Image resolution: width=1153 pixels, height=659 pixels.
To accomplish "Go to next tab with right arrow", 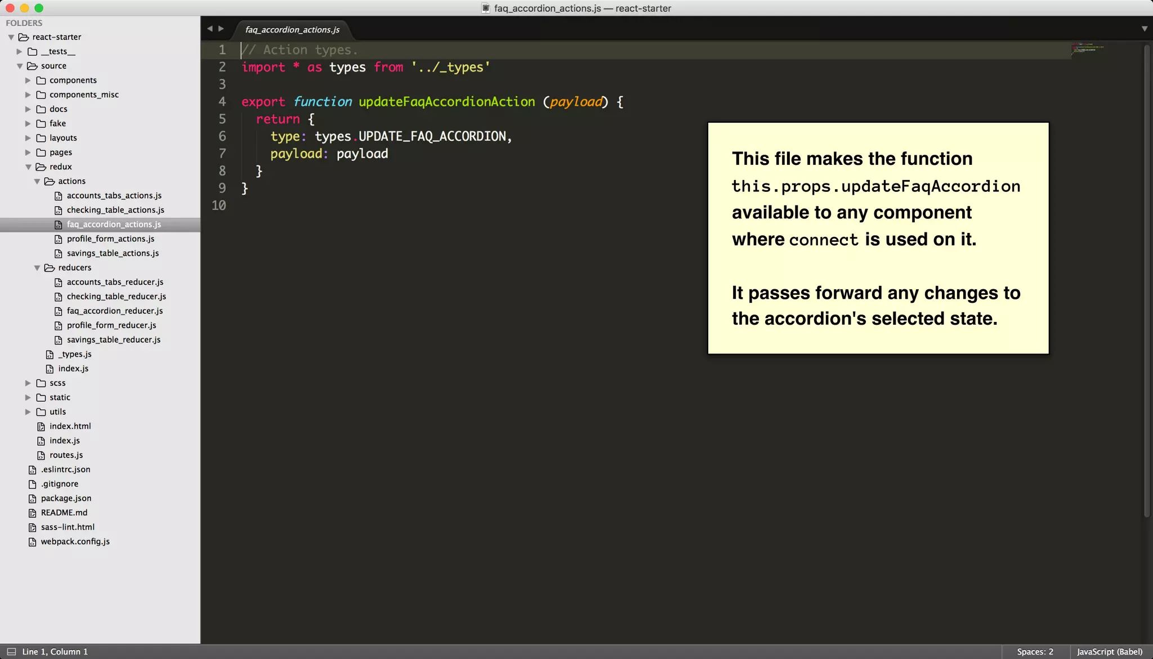I will tap(221, 29).
